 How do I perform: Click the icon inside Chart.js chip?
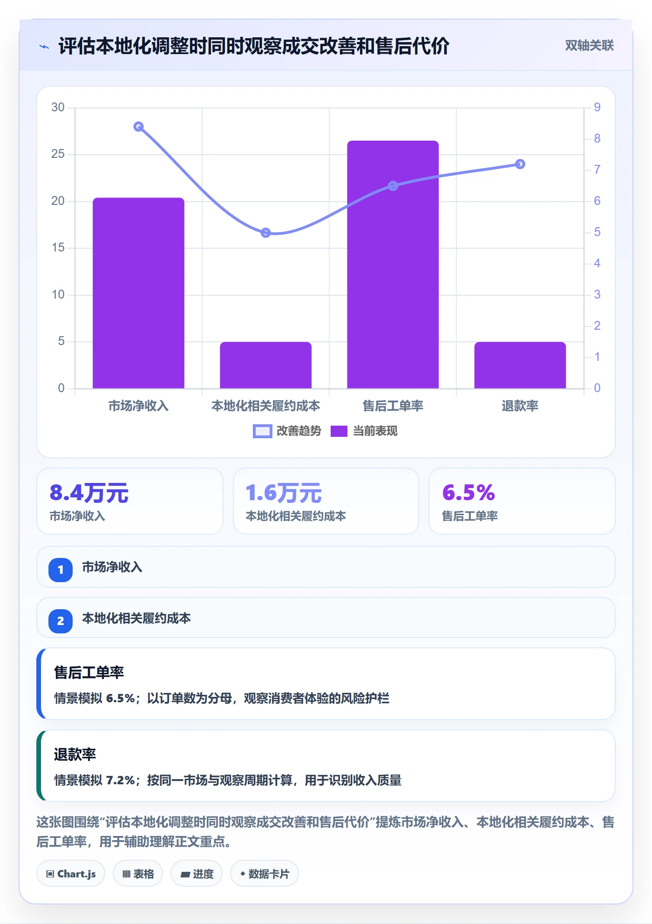50,874
